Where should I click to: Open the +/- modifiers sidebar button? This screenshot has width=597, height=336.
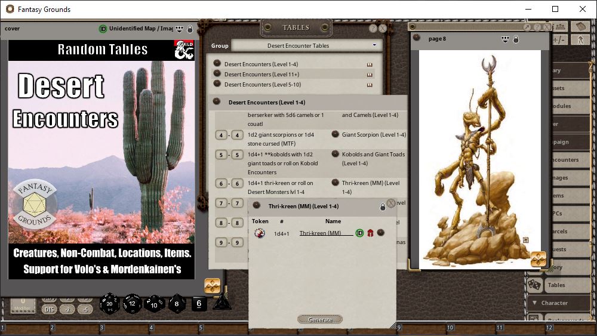point(559,39)
